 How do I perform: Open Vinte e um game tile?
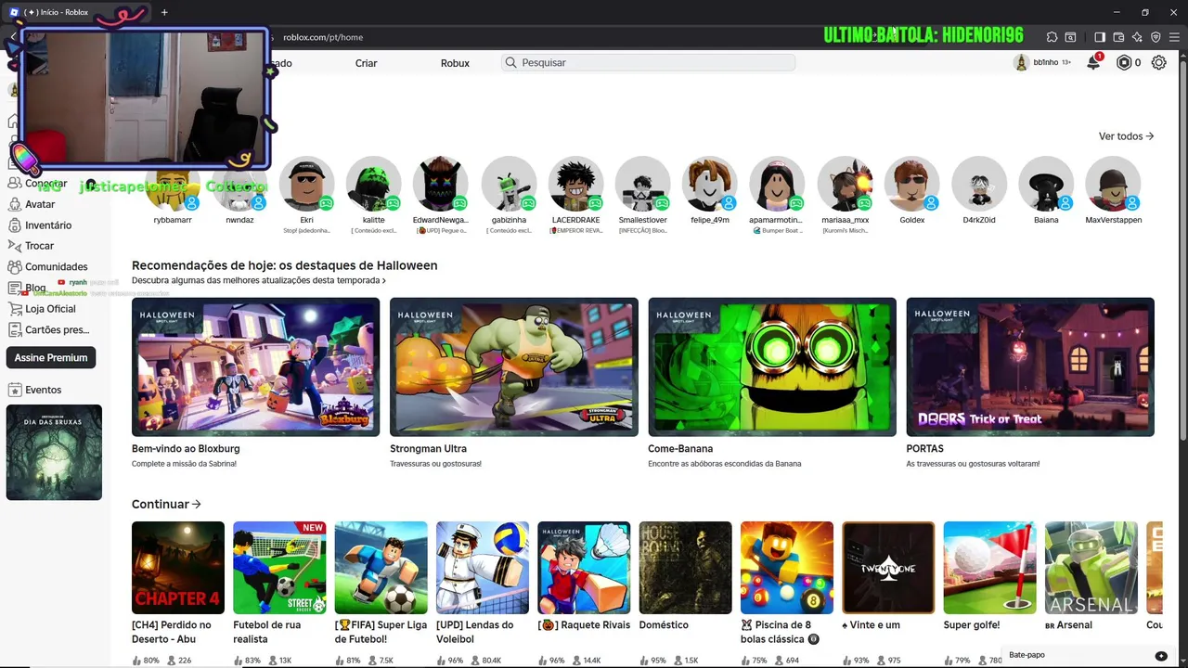(888, 568)
